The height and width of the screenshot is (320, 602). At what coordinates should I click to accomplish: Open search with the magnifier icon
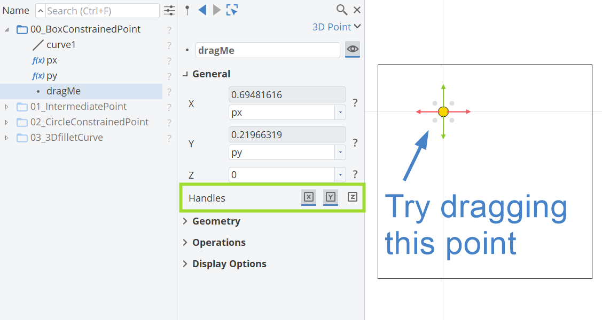341,10
